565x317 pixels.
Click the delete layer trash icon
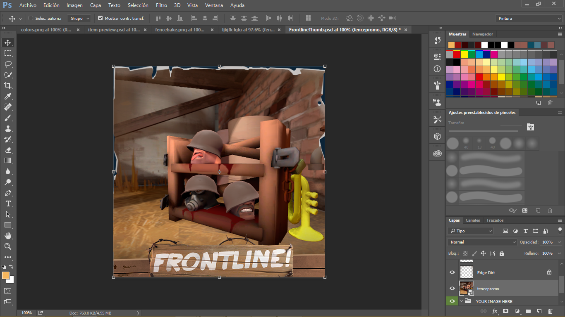(x=550, y=311)
